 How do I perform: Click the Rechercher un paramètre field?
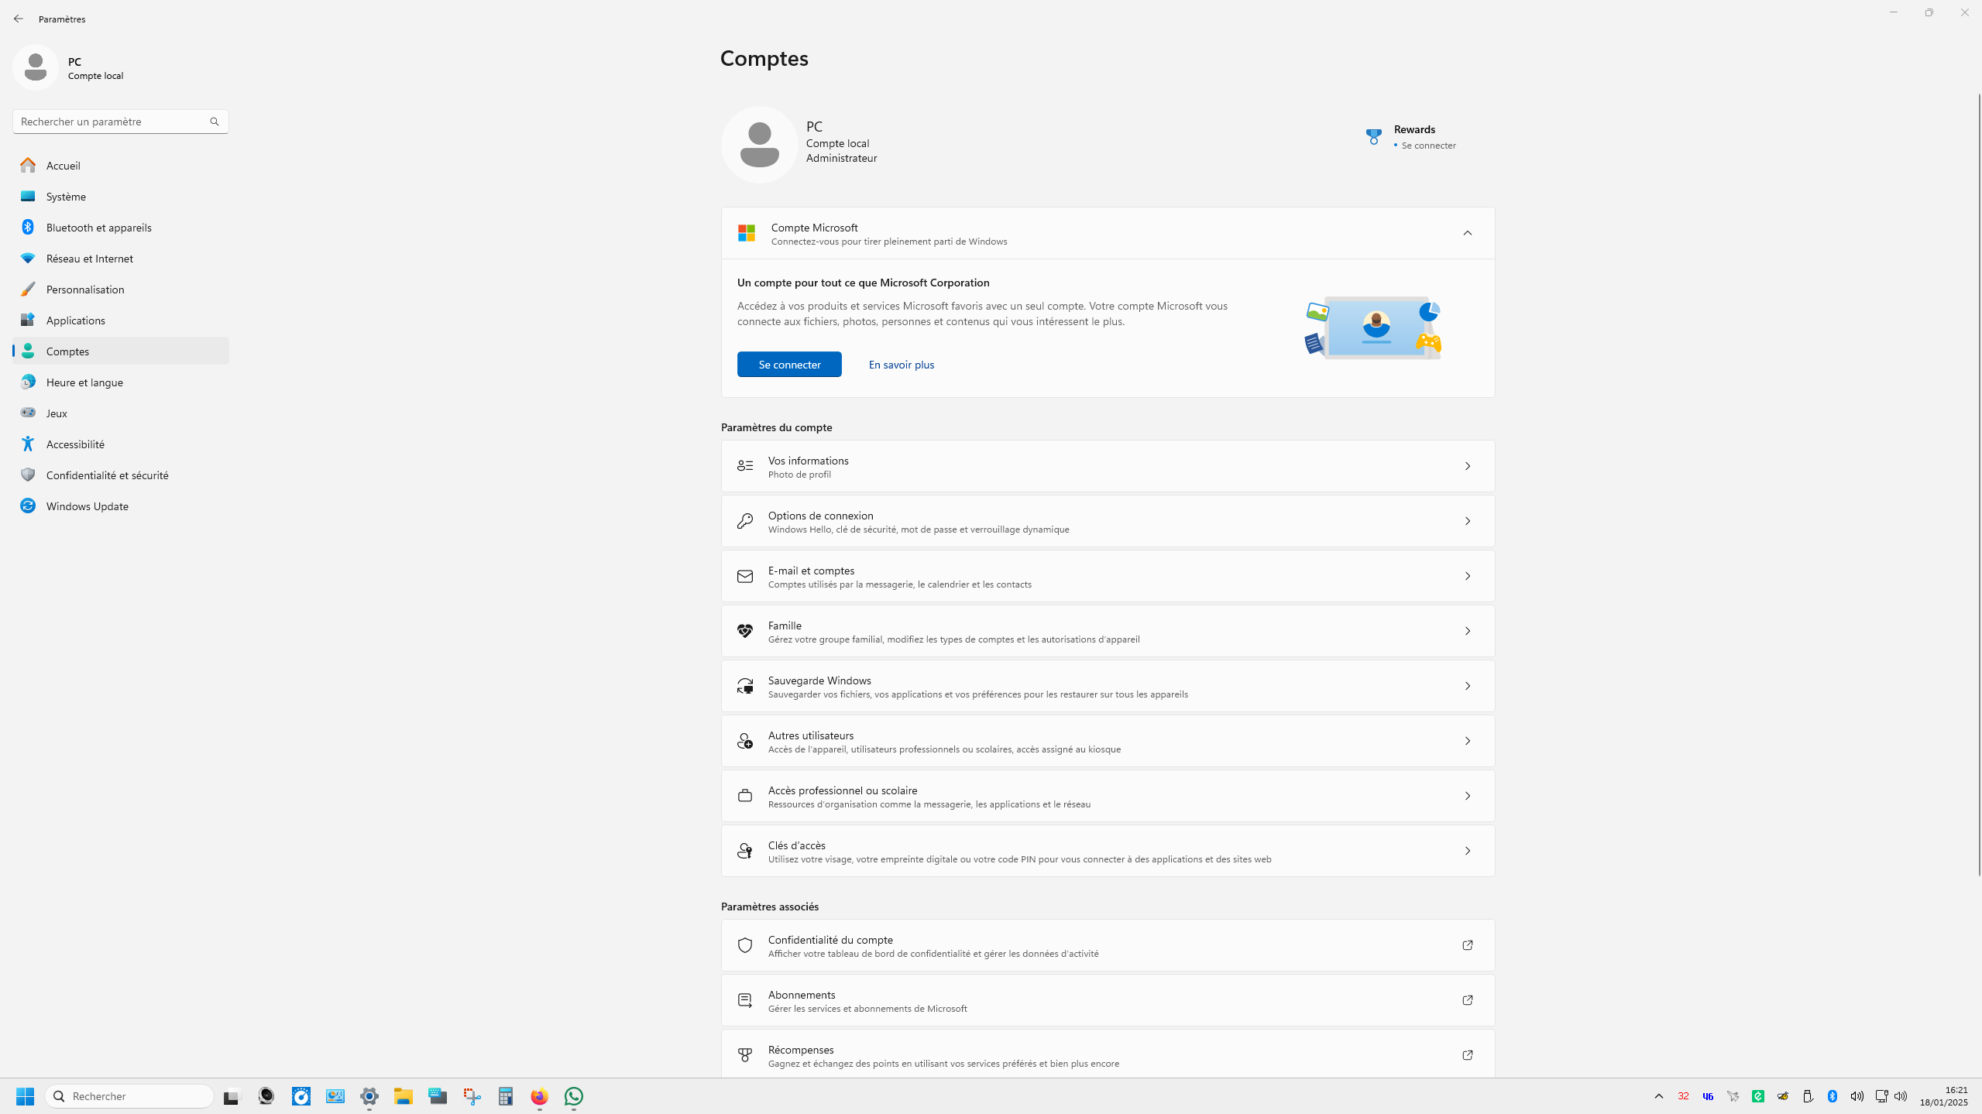pos(108,122)
